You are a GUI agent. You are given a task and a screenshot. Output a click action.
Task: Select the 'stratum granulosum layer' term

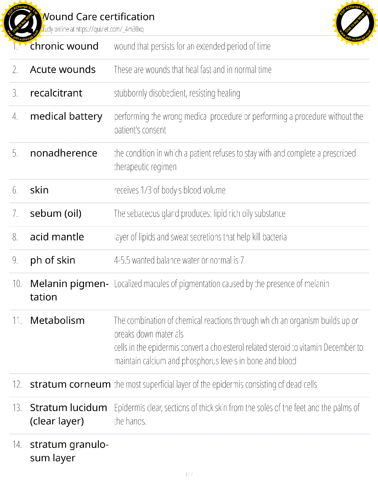[69, 451]
